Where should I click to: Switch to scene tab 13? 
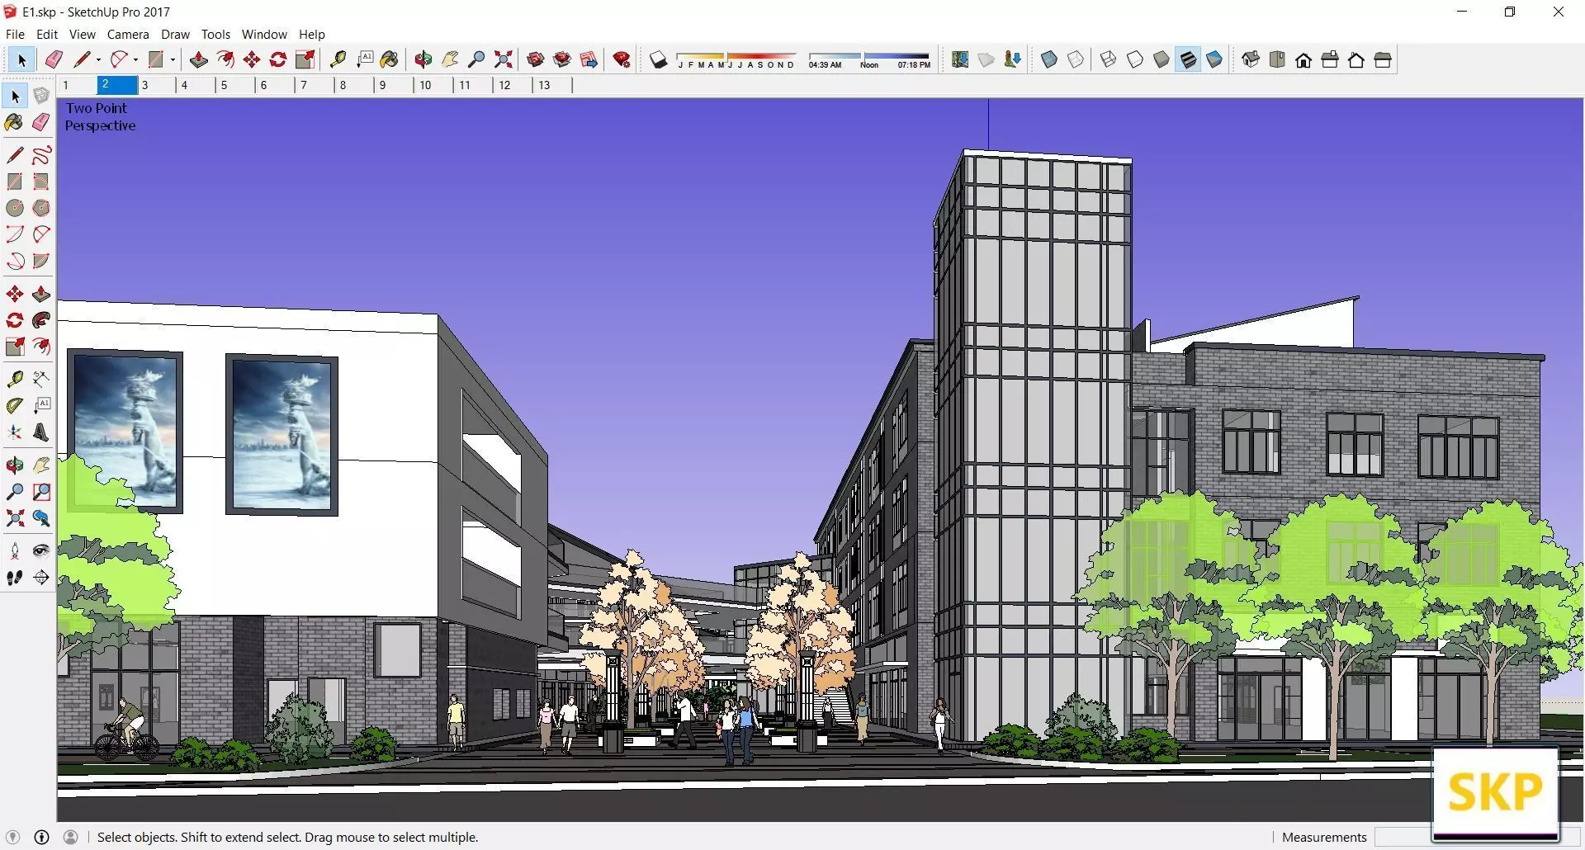click(552, 85)
